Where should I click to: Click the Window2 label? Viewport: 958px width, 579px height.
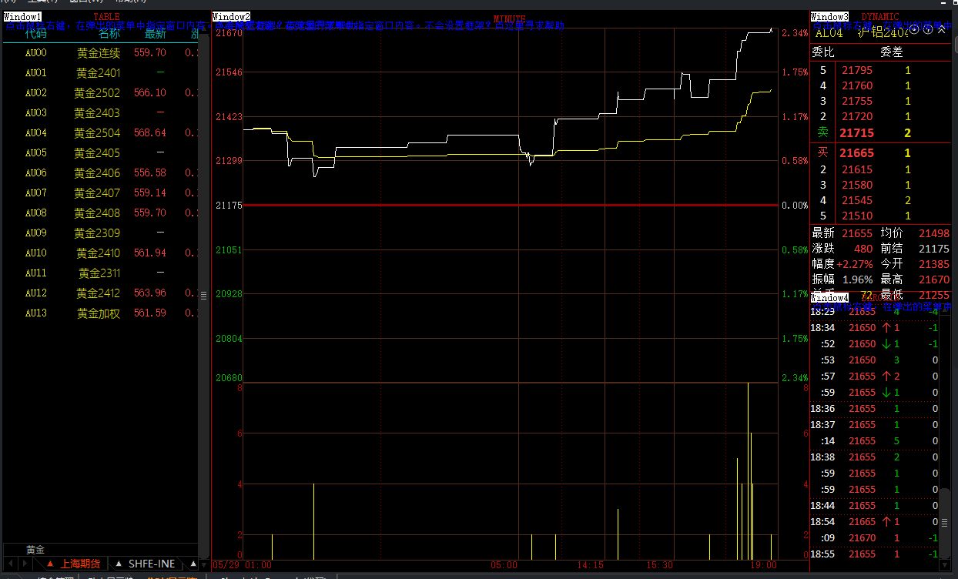coord(231,16)
